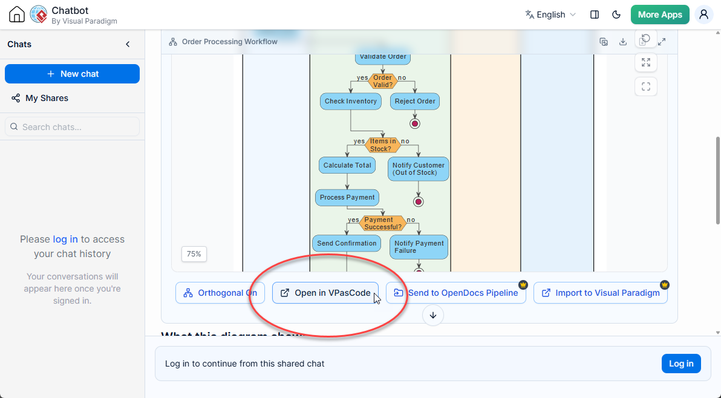This screenshot has height=398, width=721.
Task: Click the Order Processing Workflow title icon
Action: [173, 42]
